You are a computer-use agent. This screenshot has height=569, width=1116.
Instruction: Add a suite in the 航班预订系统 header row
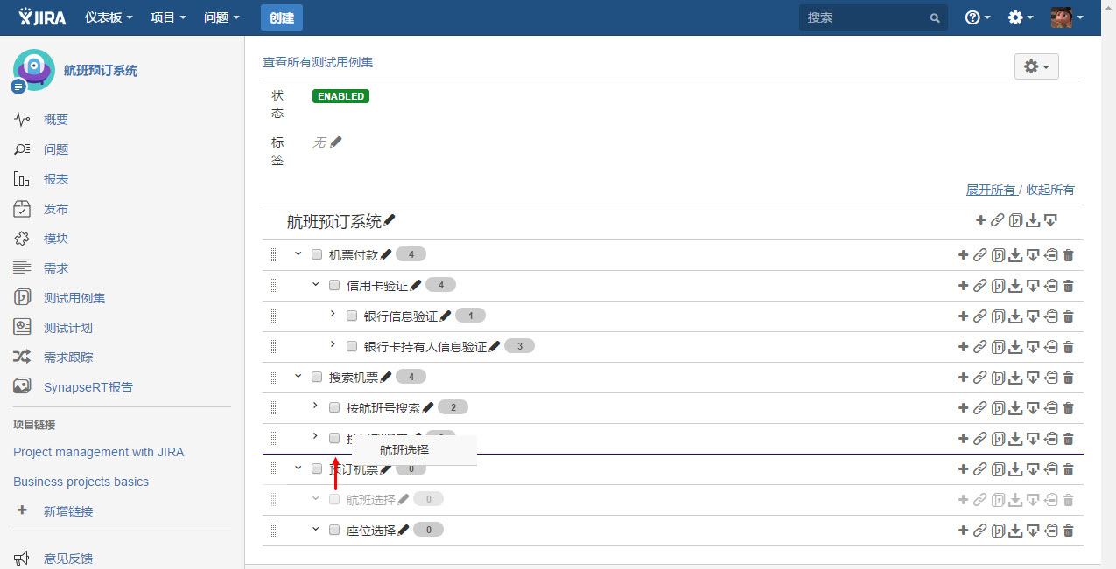point(980,220)
